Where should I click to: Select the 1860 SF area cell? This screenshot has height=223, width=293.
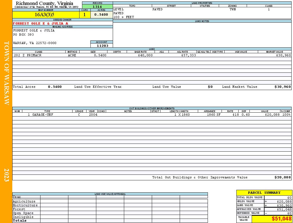click(x=213, y=115)
